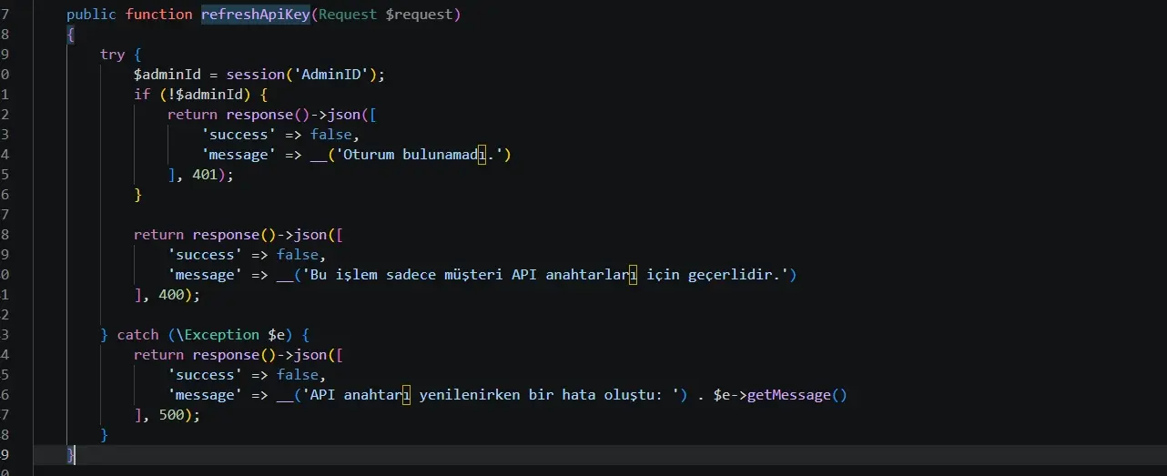1167x476 pixels.
Task: Click the 400 status code
Action: (x=172, y=295)
